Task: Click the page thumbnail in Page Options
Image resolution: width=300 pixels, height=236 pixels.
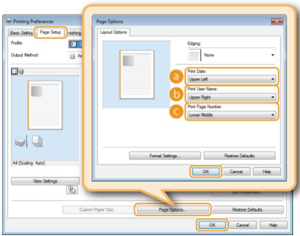Action: (x=137, y=74)
